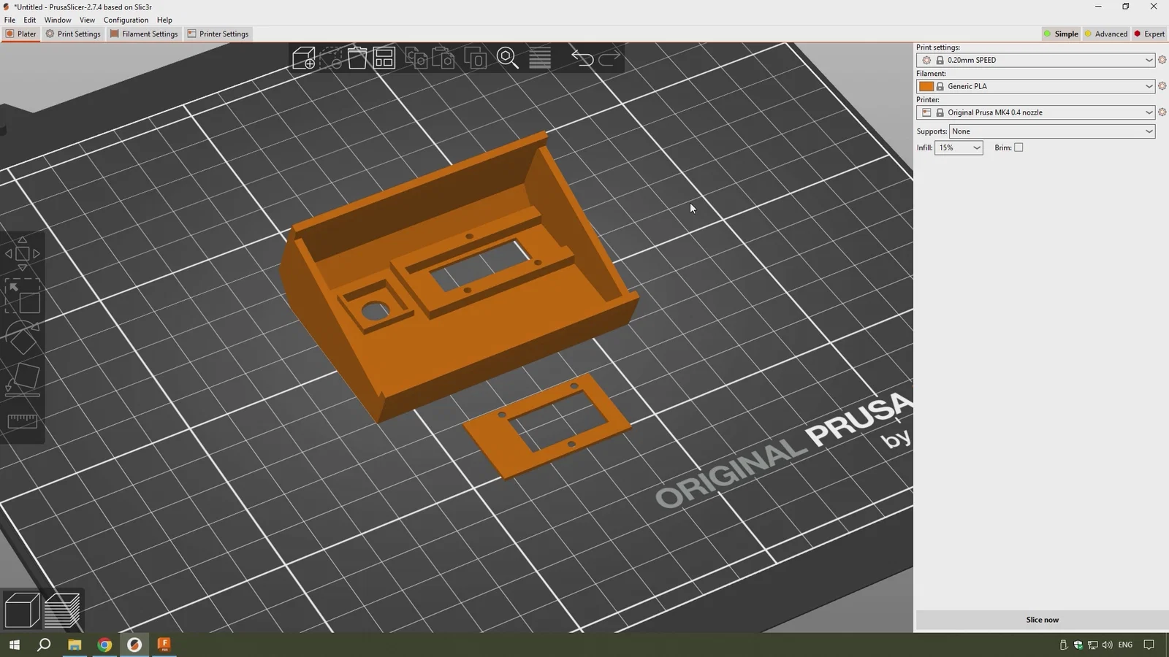The height and width of the screenshot is (657, 1169).
Task: Click the Undo arrow
Action: pos(582,58)
